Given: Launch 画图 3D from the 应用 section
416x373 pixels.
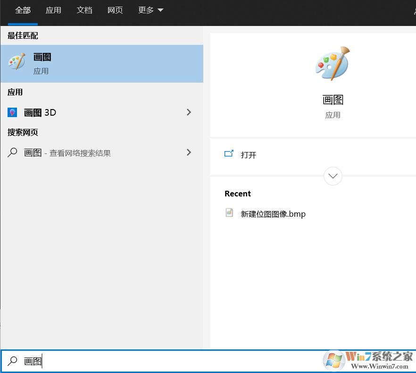Looking at the screenshot, I should 39,112.
